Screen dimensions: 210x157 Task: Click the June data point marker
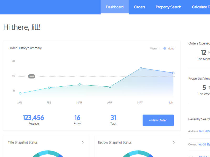tap(173, 73)
